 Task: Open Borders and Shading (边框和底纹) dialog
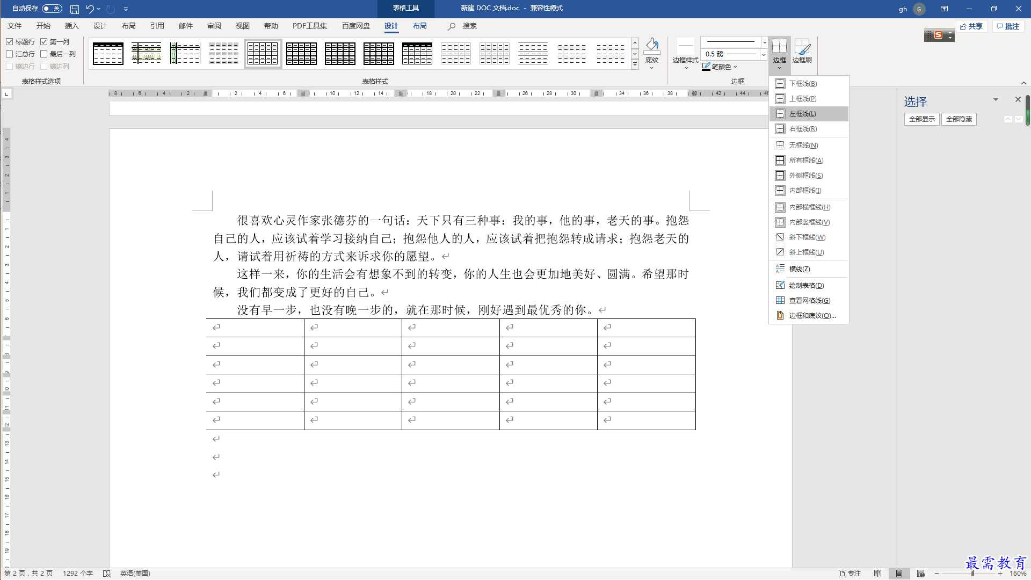[x=809, y=316]
